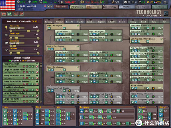171x128 pixels.
Task: Toggle the pause indicator next to the date
Action: (45, 7)
